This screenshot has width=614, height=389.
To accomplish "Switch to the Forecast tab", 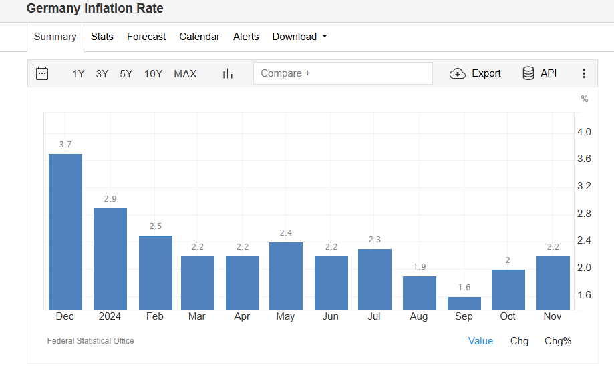I will pos(146,37).
